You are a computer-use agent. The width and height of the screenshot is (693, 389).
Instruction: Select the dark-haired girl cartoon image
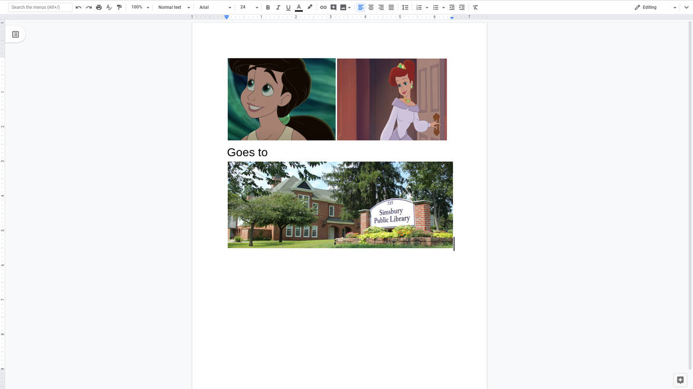(x=281, y=99)
